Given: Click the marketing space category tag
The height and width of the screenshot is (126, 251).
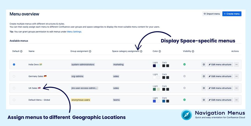Looking at the screenshot, I should click(x=118, y=65).
